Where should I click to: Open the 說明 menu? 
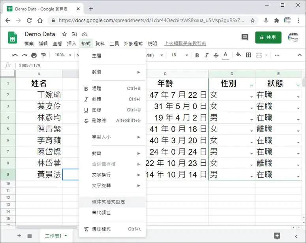[152, 43]
